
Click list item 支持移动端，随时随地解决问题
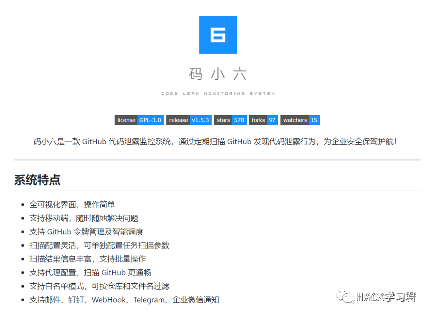[x=84, y=218]
